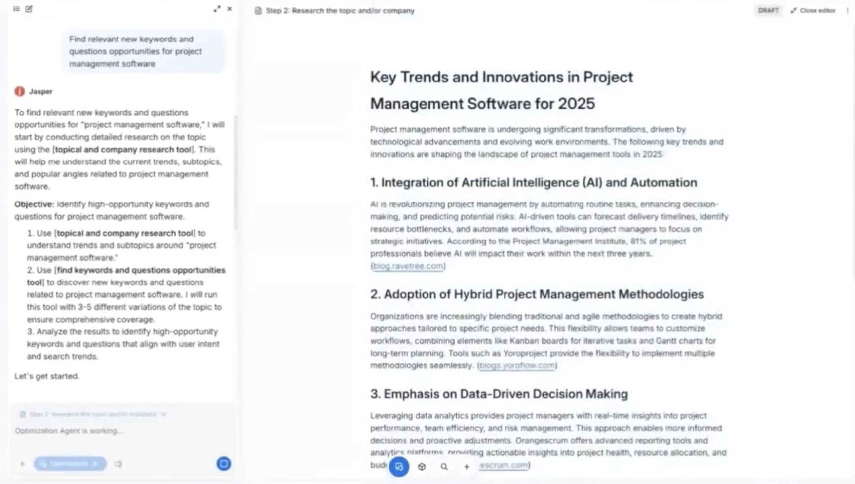Viewport: 855px width, 484px height.
Task: Click the Close editor button
Action: (x=813, y=10)
